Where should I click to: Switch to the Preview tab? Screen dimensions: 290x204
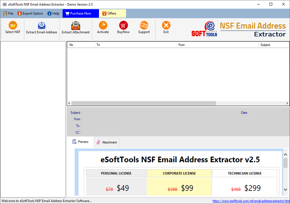pyautogui.click(x=80, y=142)
